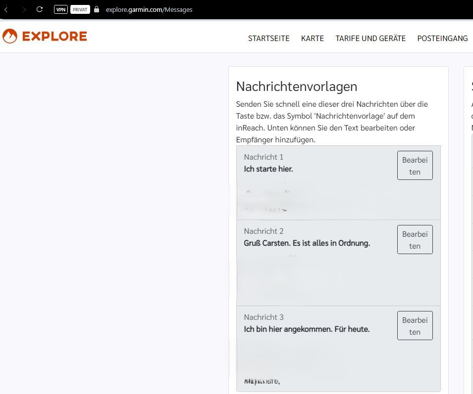Click Bearbeiten next to Nachricht 3
The width and height of the screenshot is (473, 394).
tap(415, 326)
